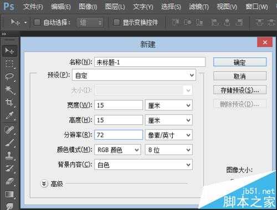Expand the toolbox double-arrow toggle
Screen dimensions: 277x210
coord(4,34)
